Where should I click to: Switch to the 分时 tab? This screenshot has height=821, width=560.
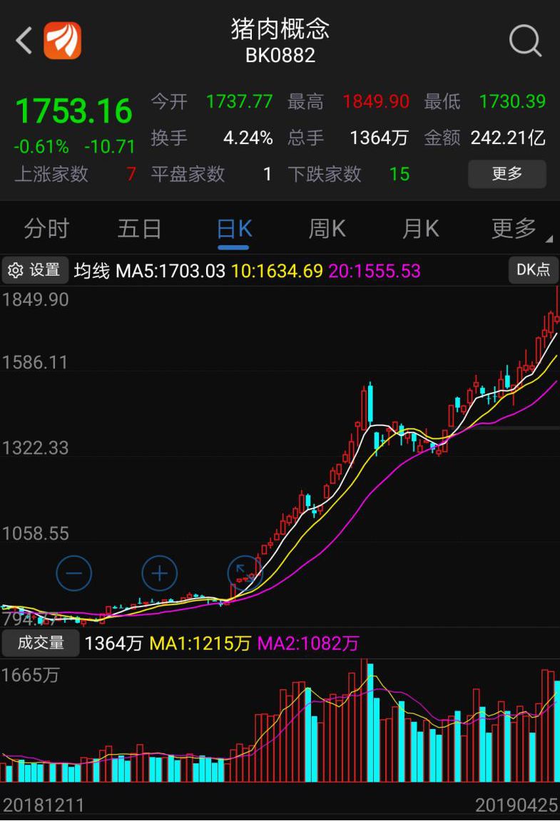click(x=46, y=229)
